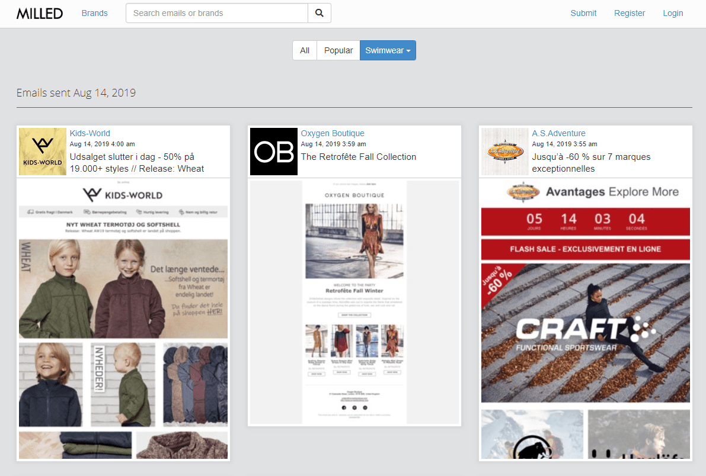Open email 'Udsalget slutter i dag' subject
The height and width of the screenshot is (476, 706).
pyautogui.click(x=136, y=162)
